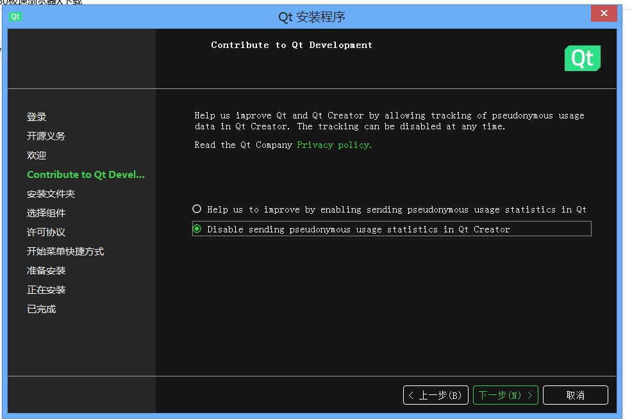Select the 欢迎 sidebar entry
Viewport: 632px width, 420px height.
pyautogui.click(x=37, y=155)
